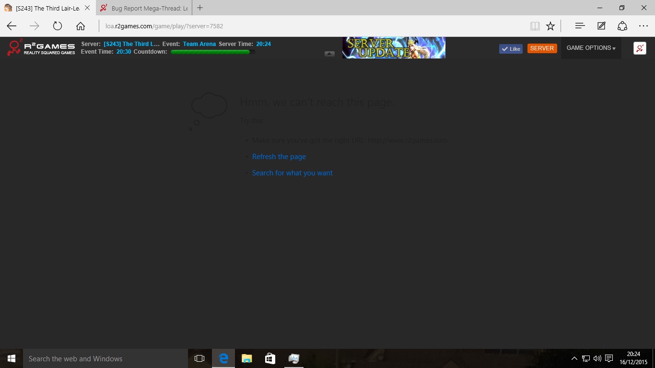This screenshot has height=368, width=655.
Task: Open the Share icon in toolbar
Action: pos(622,26)
